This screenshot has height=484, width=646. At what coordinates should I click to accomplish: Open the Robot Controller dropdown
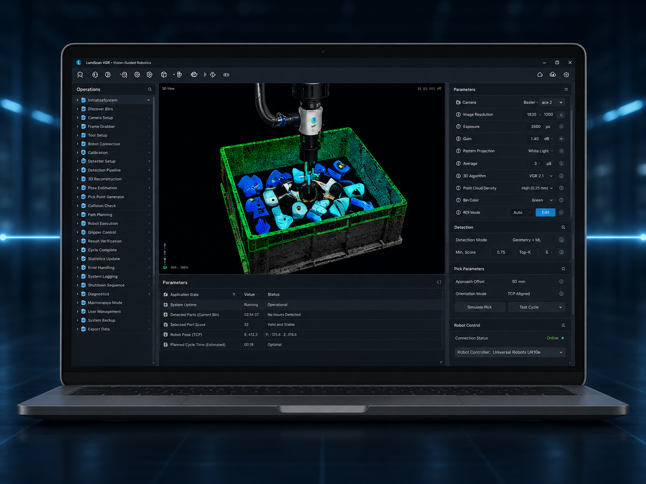click(510, 352)
